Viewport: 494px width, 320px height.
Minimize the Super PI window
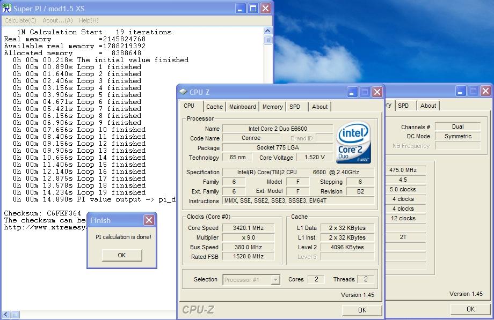[241, 9]
